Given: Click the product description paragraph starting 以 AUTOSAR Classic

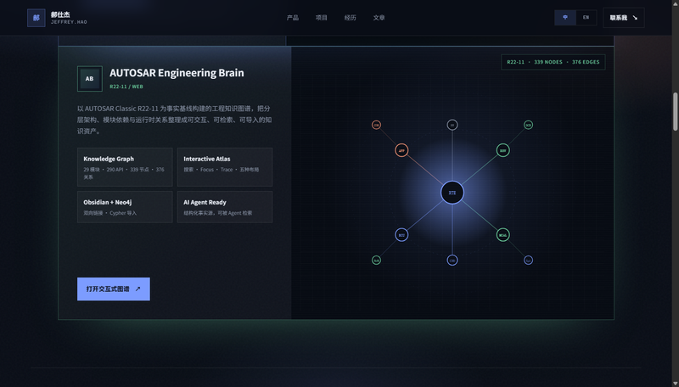Looking at the screenshot, I should (x=175, y=120).
